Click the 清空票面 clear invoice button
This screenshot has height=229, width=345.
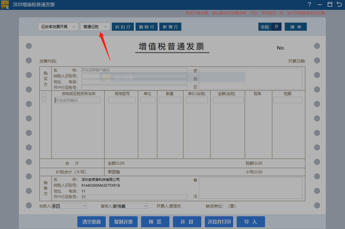[92, 222]
